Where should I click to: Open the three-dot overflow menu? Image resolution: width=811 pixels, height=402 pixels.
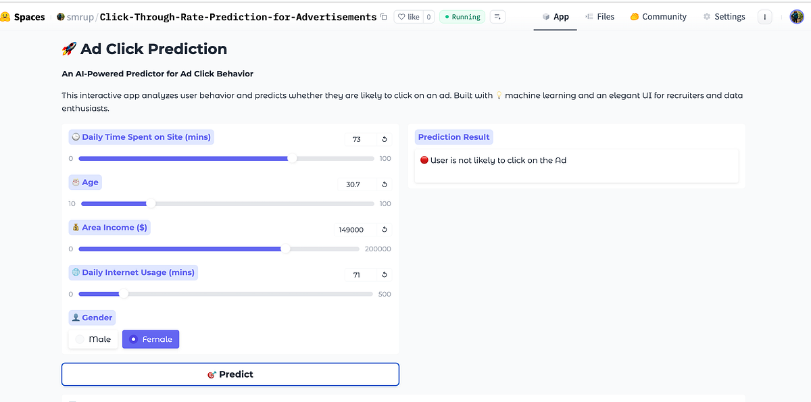pyautogui.click(x=764, y=16)
